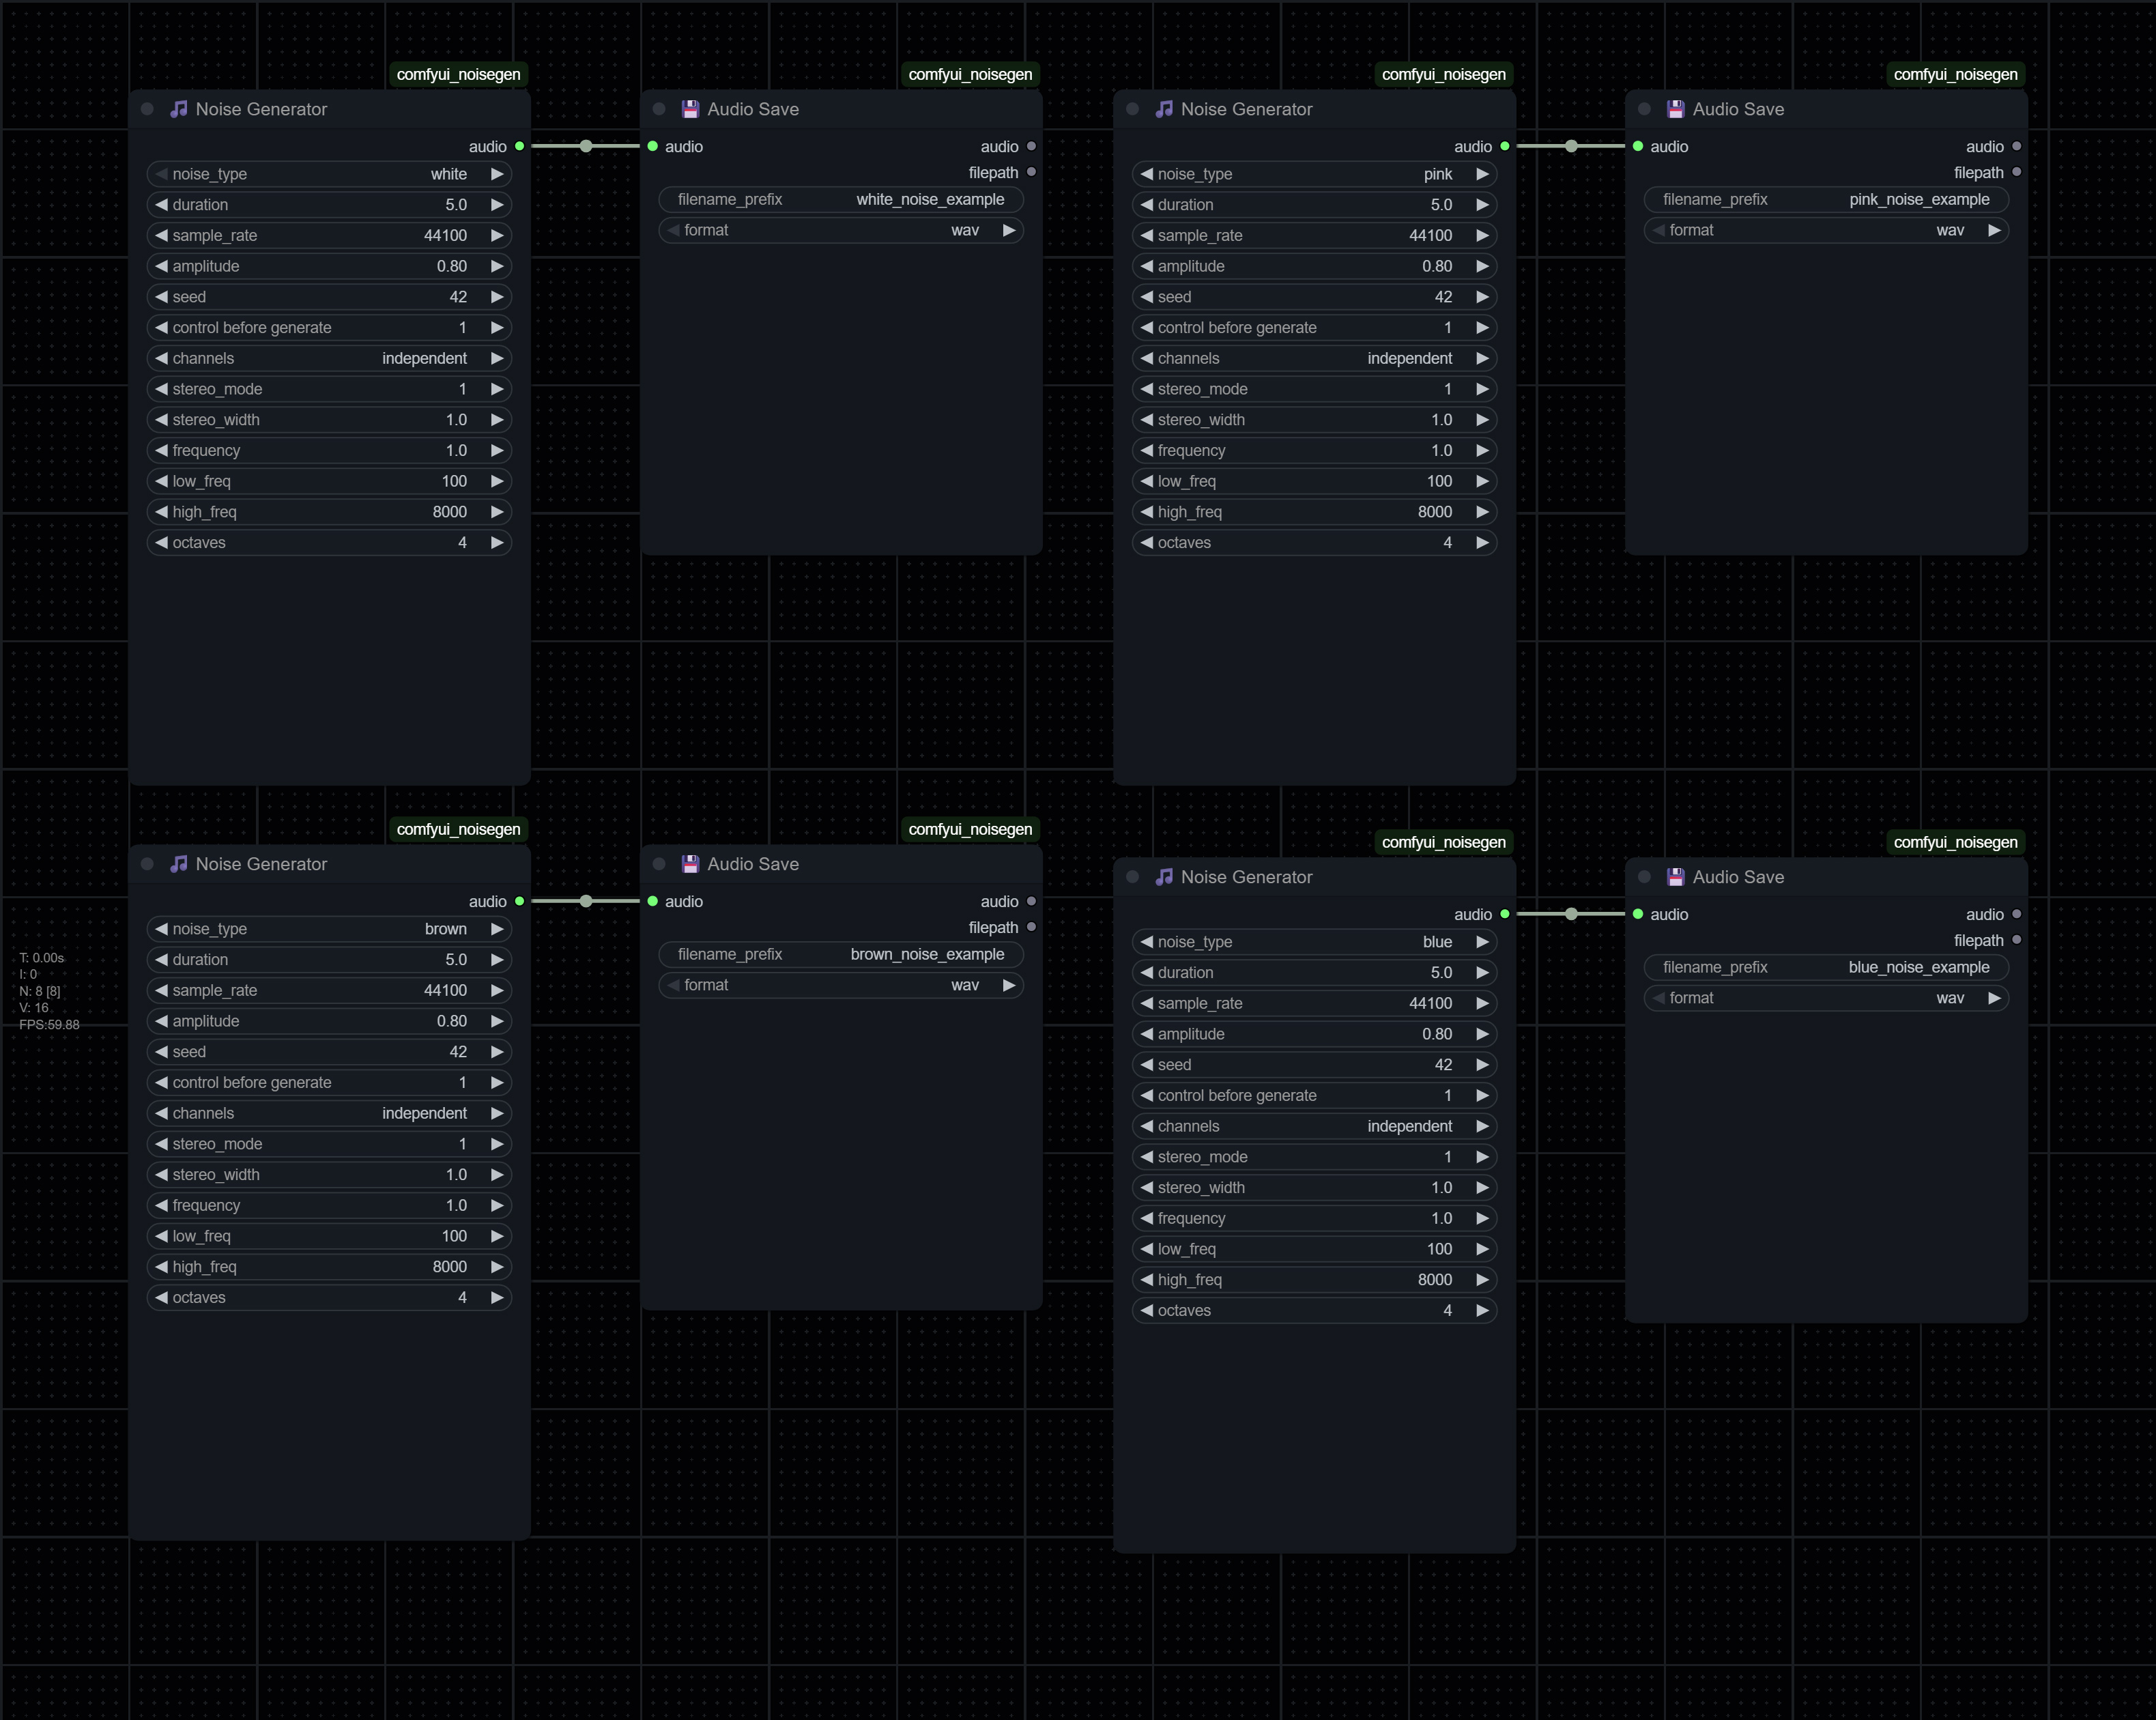Click the music note icon on white Noise Generator
Image resolution: width=2156 pixels, height=1720 pixels.
point(179,109)
